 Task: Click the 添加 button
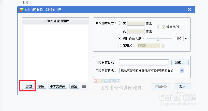click(29, 86)
